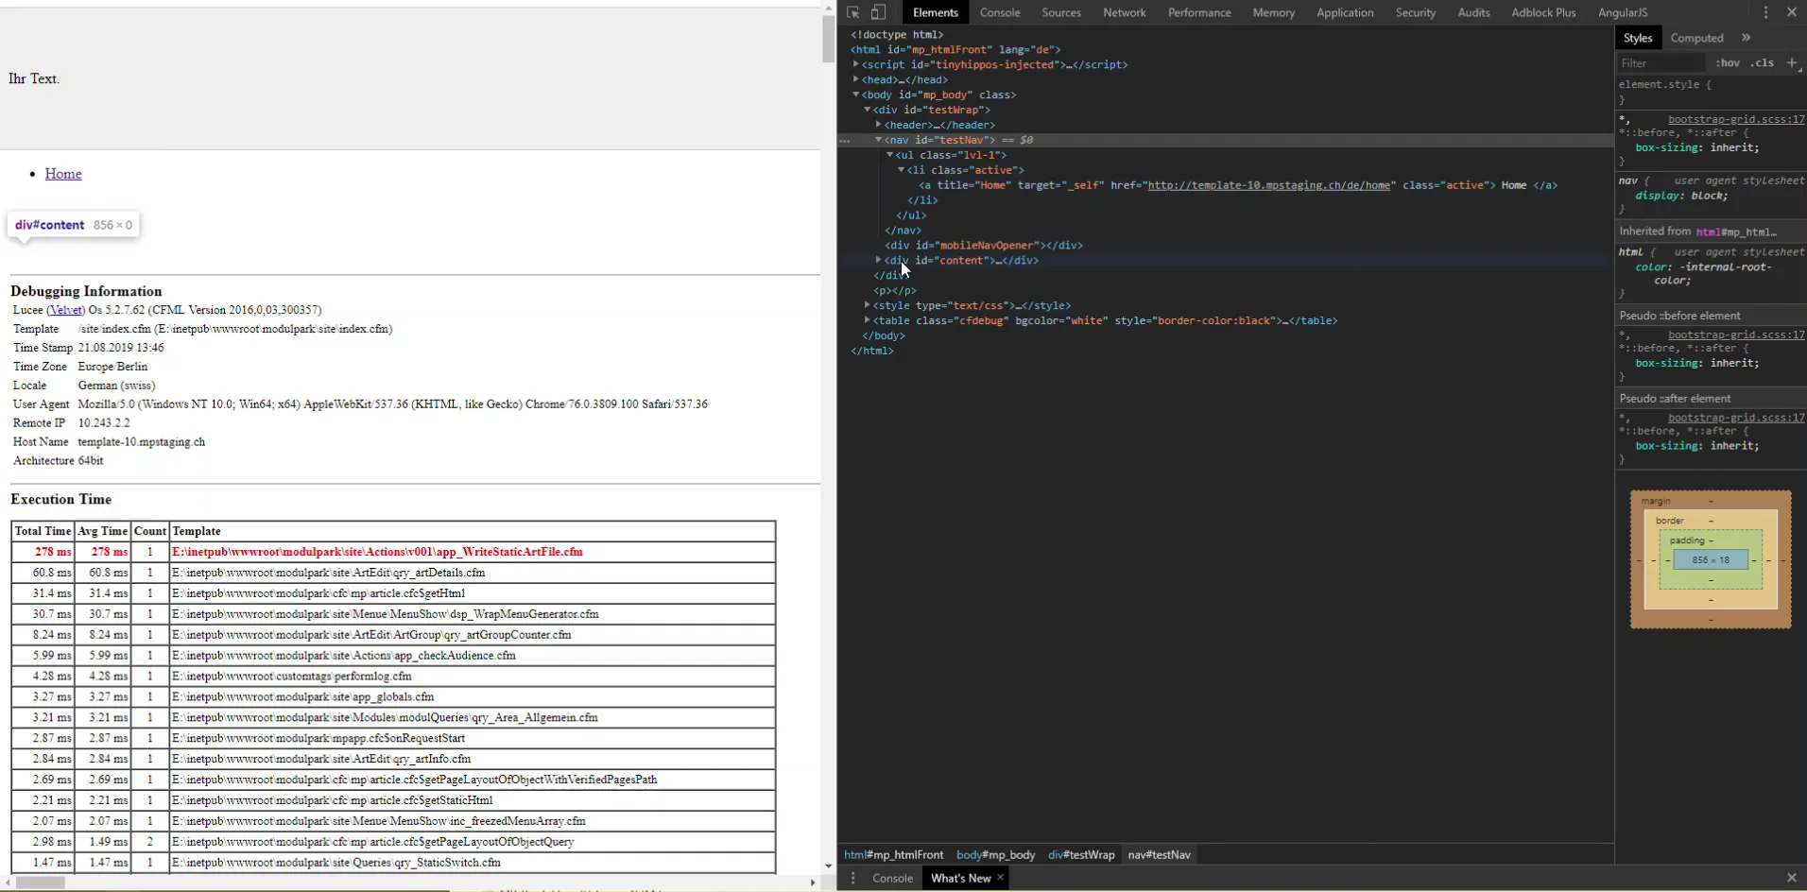Open the console drawer options menu
Image resolution: width=1807 pixels, height=892 pixels.
tap(852, 878)
